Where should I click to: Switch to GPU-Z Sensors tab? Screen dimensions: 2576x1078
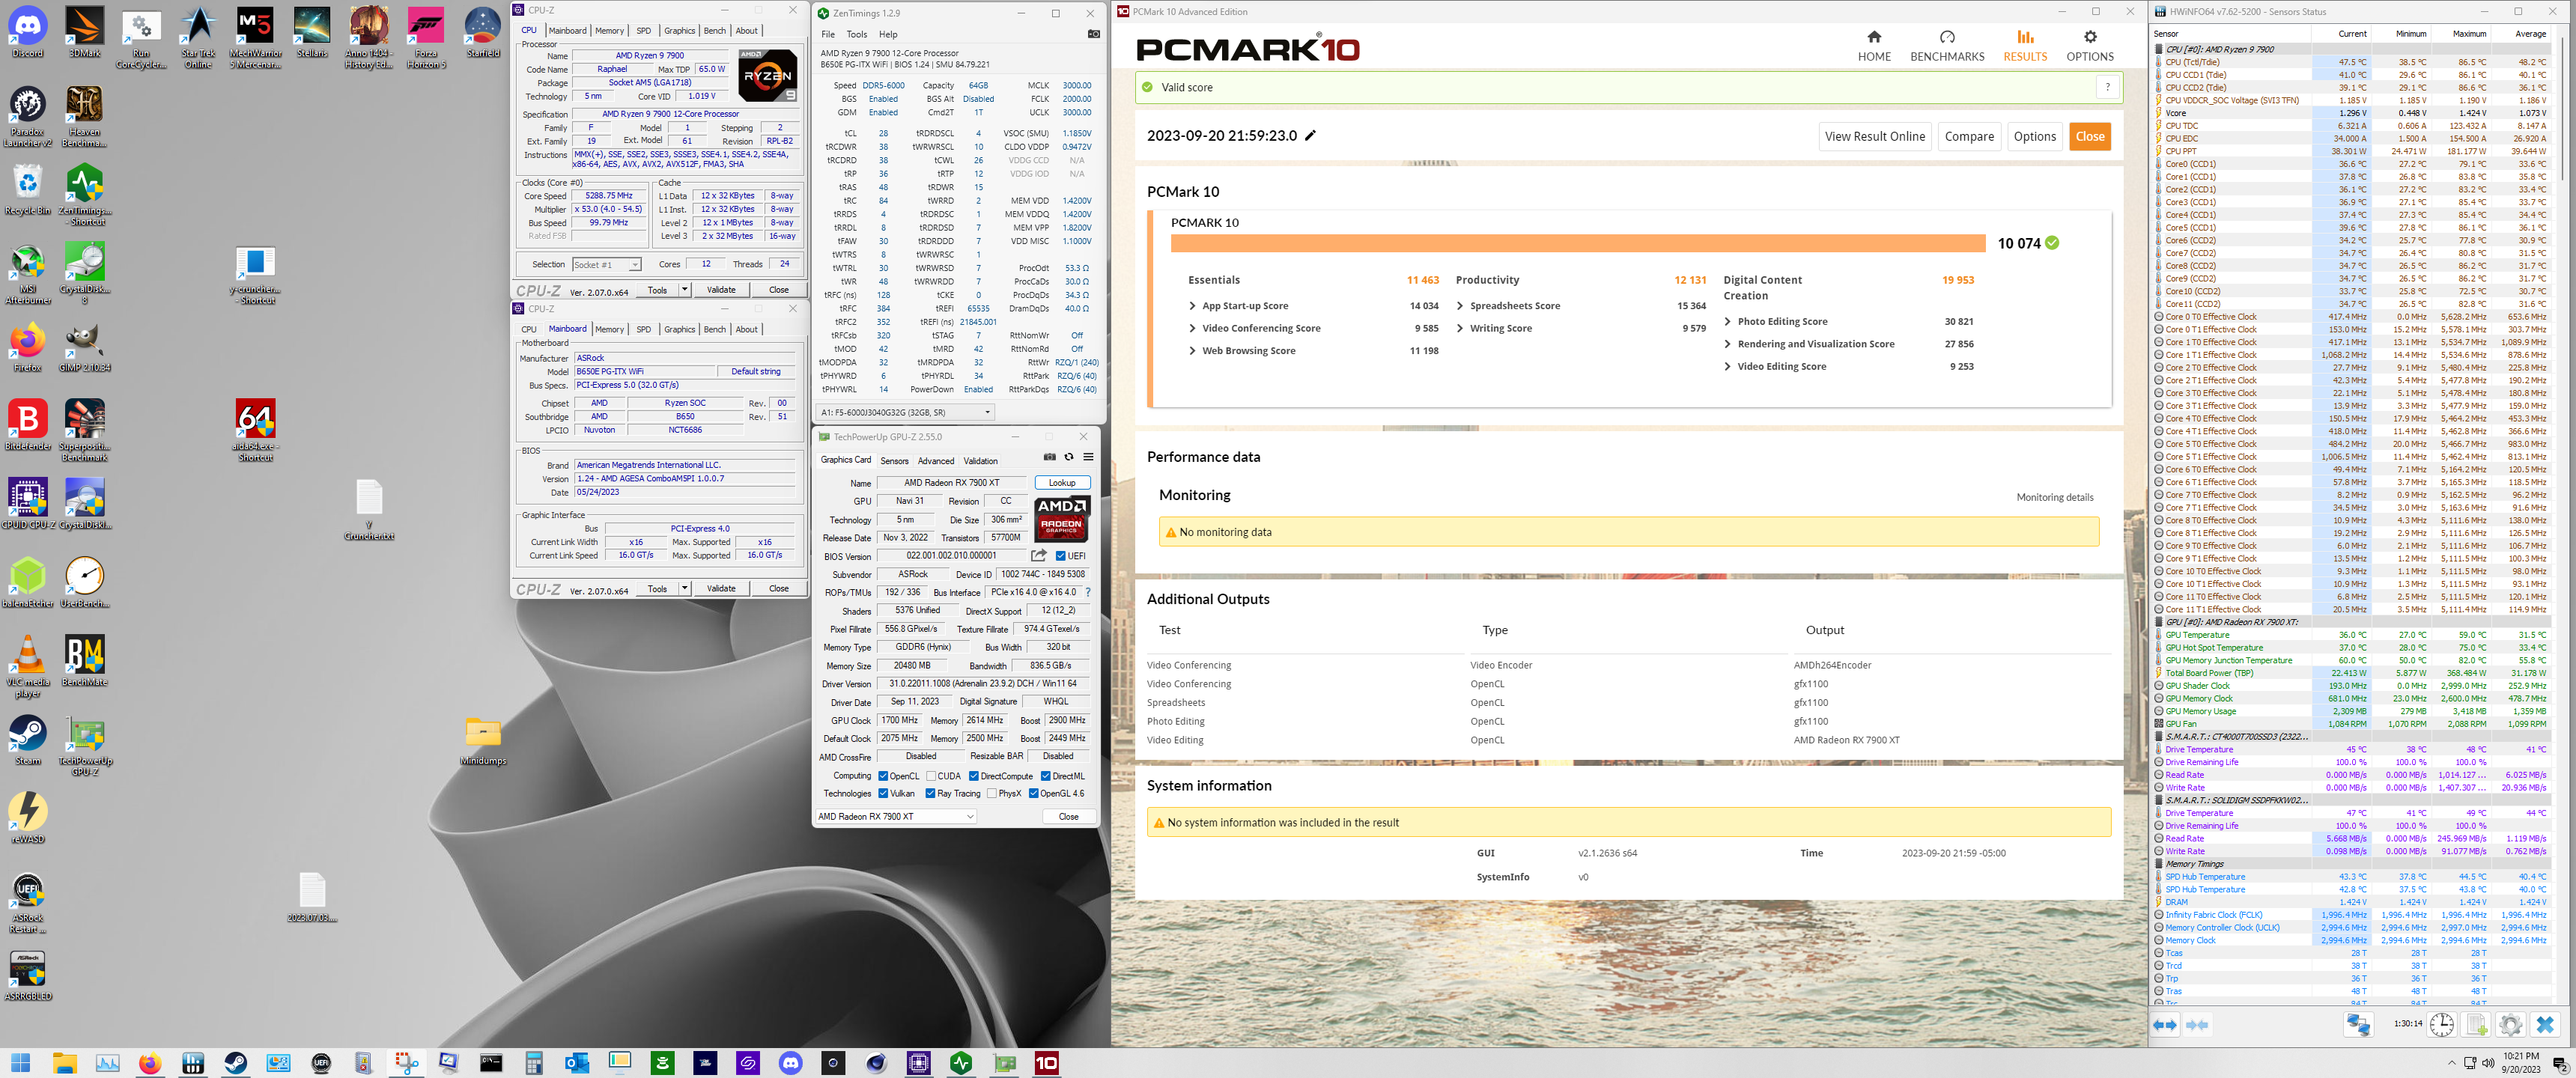(x=894, y=461)
